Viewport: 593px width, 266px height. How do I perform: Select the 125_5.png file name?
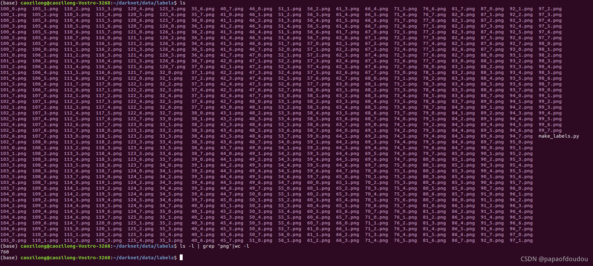(172, 9)
